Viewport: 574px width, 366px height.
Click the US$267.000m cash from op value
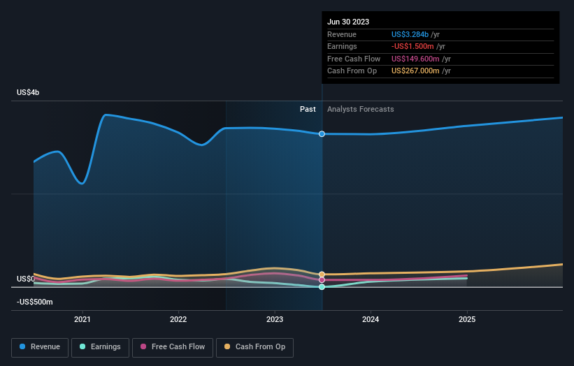coord(415,71)
